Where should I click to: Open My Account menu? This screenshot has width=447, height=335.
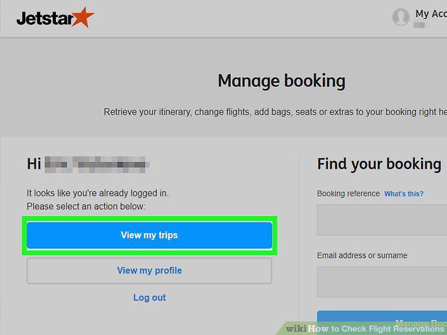431,14
